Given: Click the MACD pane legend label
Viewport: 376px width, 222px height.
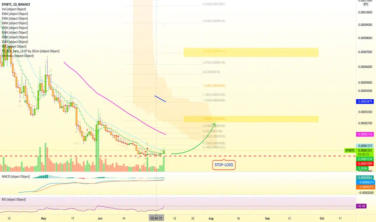Looking at the screenshot, I should [x=16, y=176].
